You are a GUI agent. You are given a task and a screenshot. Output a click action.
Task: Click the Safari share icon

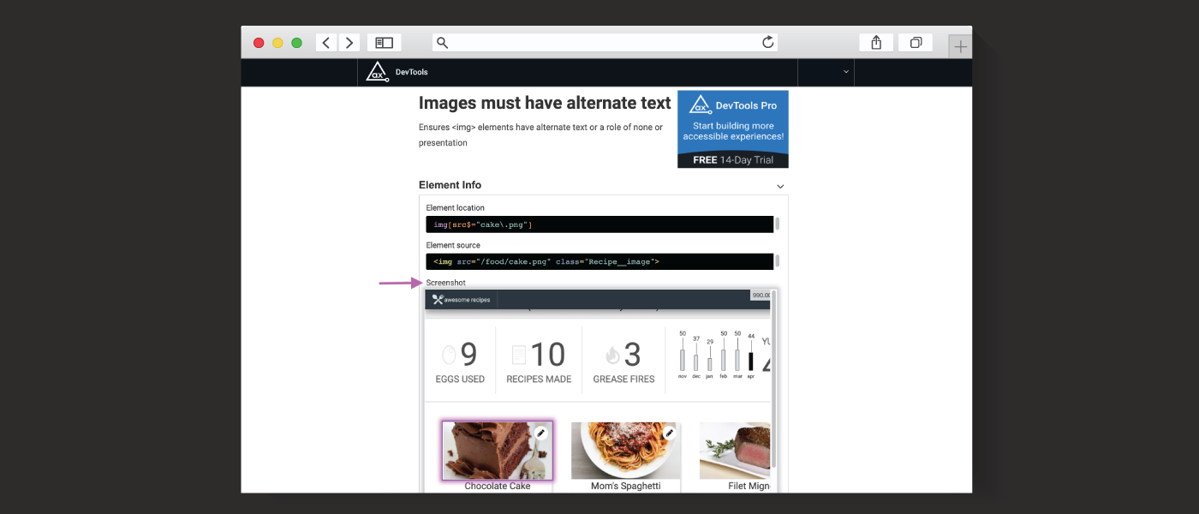[875, 42]
